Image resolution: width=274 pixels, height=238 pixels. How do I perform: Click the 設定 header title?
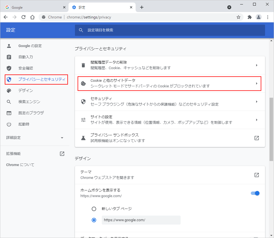(11, 30)
